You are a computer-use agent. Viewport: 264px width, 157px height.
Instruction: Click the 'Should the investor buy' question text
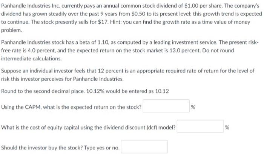point(60,148)
